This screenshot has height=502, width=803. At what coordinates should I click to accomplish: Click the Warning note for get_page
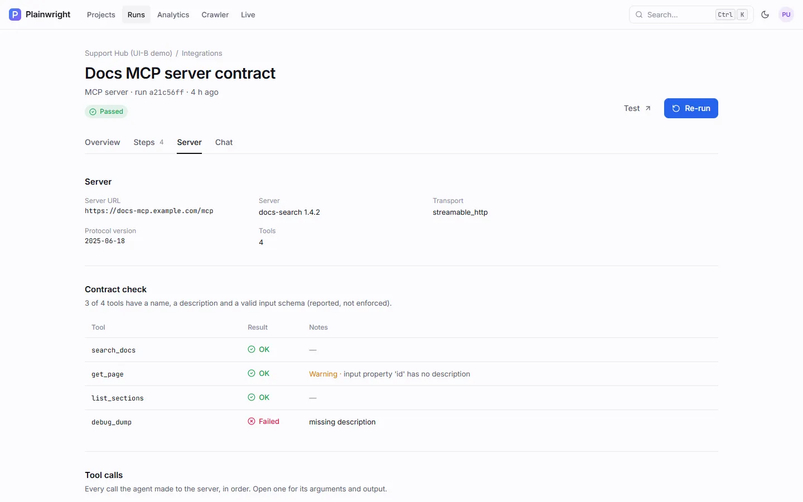click(390, 374)
